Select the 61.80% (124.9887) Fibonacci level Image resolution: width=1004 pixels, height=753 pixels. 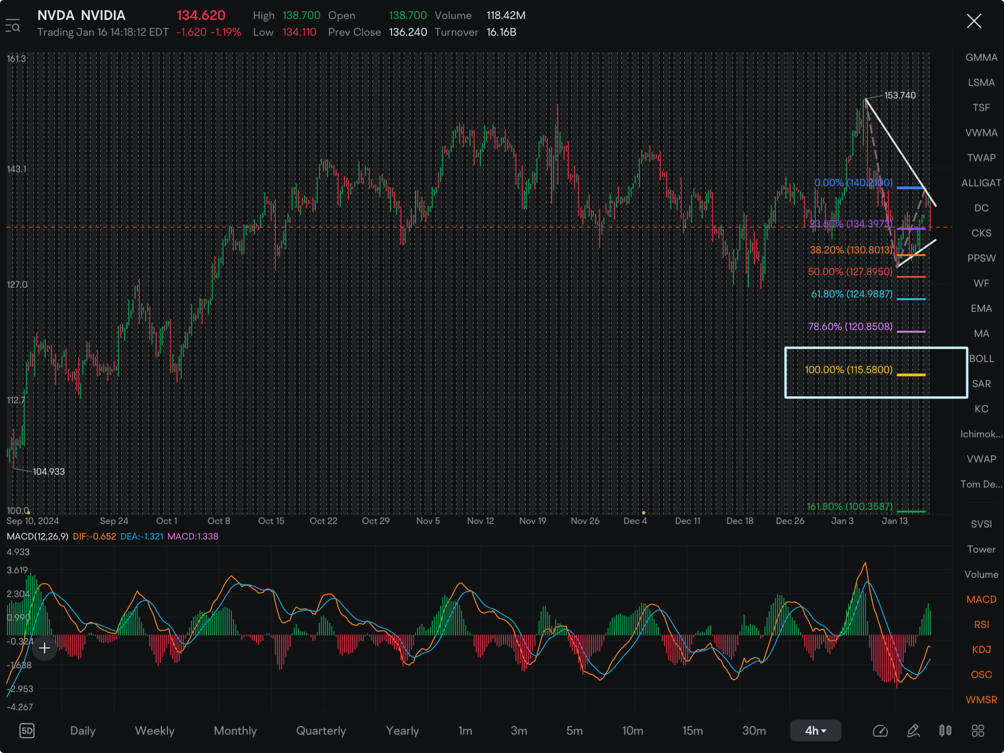click(x=852, y=294)
